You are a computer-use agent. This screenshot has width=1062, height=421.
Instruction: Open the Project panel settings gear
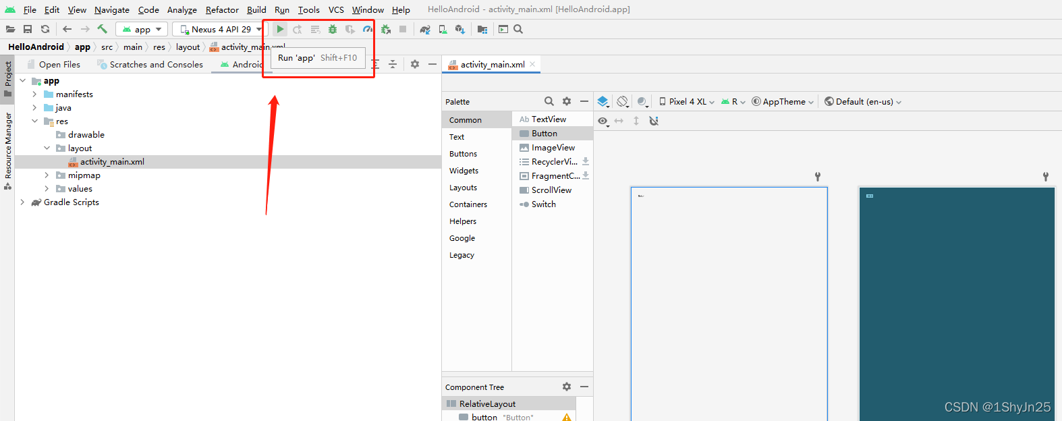coord(415,64)
